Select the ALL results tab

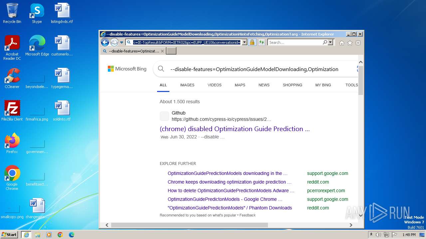point(163,85)
